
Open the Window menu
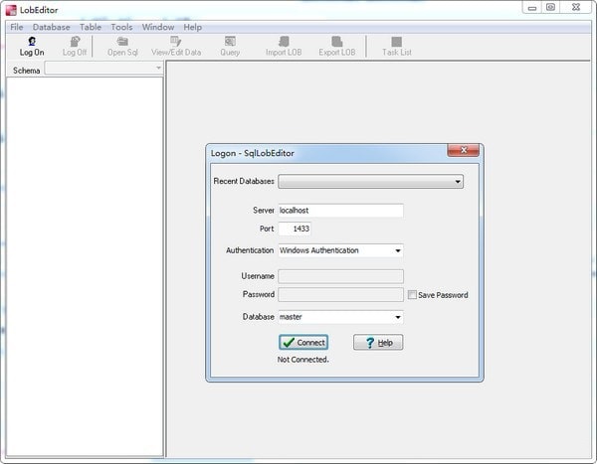(x=158, y=27)
